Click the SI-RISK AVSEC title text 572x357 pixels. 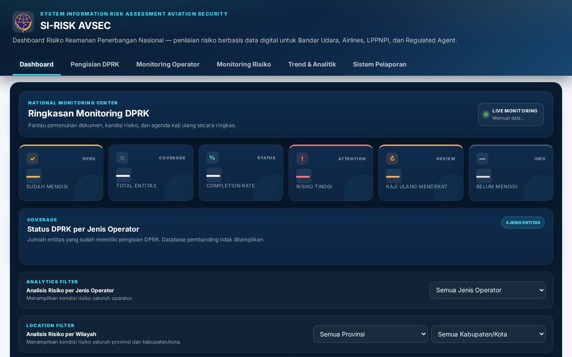coord(76,25)
